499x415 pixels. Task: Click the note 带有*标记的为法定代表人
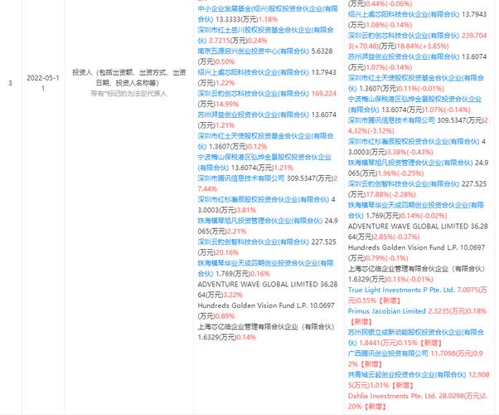(128, 94)
